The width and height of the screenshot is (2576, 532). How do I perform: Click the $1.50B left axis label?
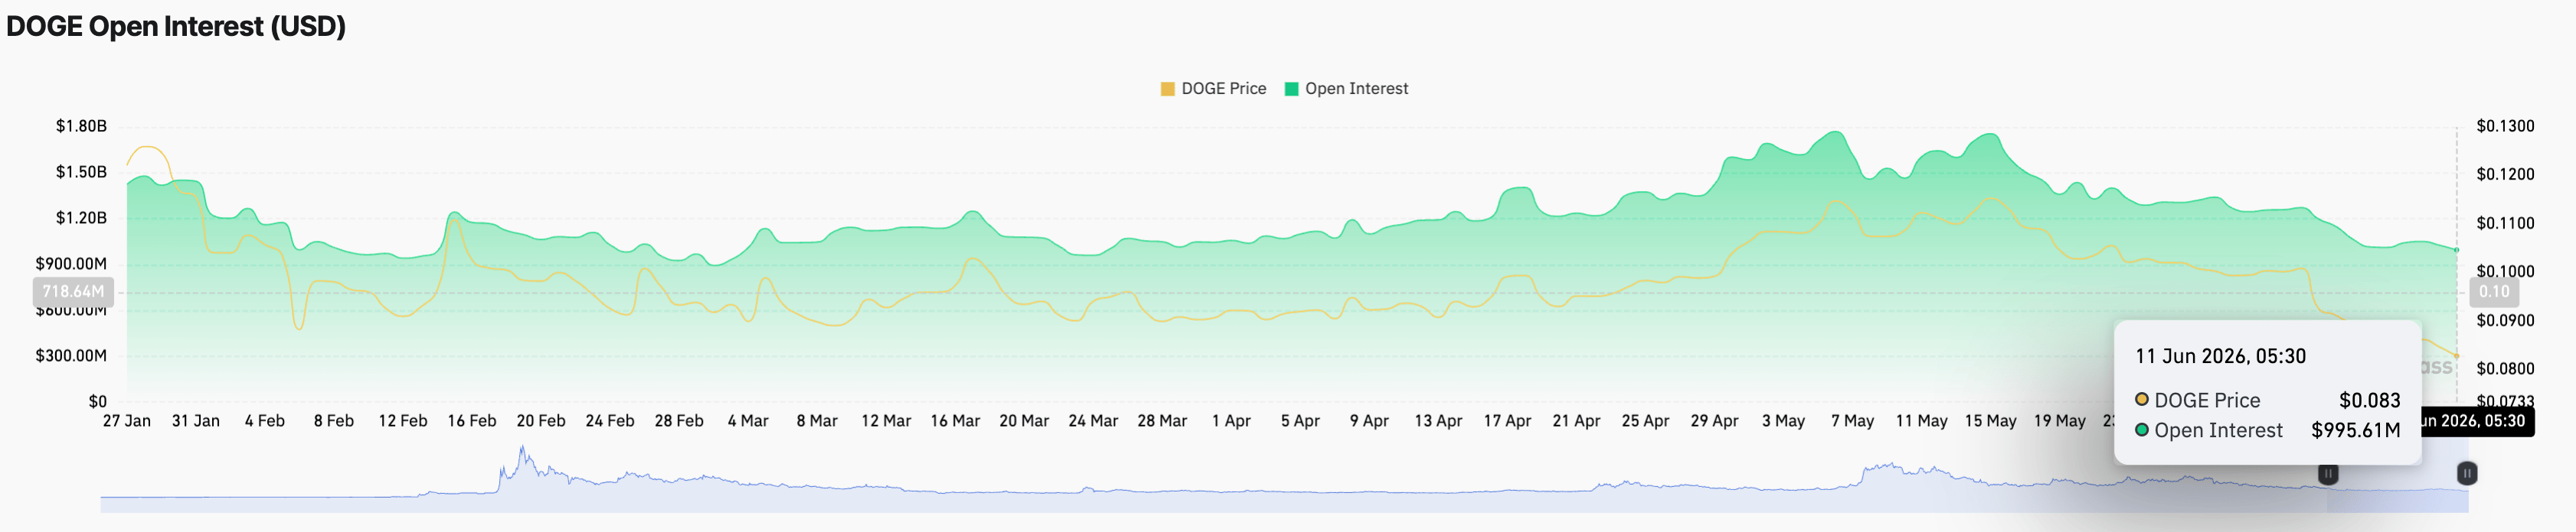(81, 172)
